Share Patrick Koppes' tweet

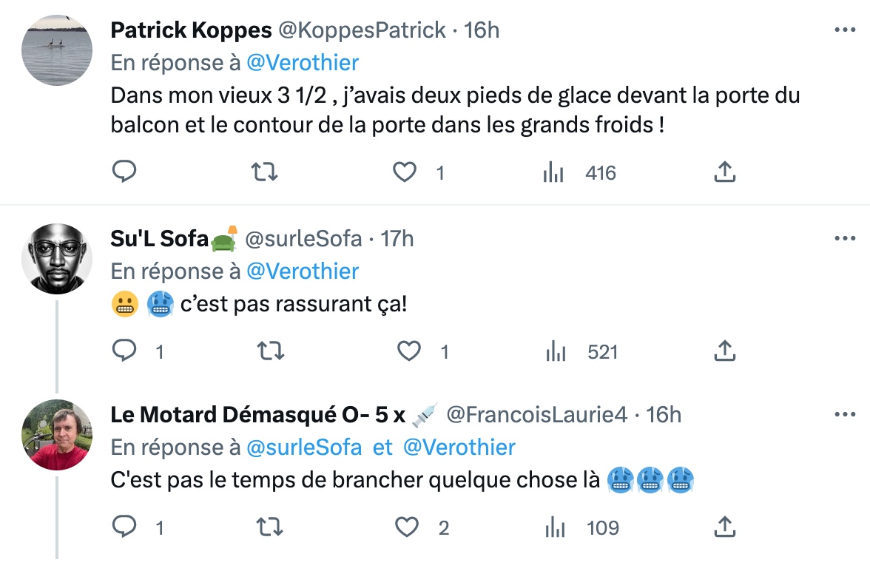click(725, 172)
